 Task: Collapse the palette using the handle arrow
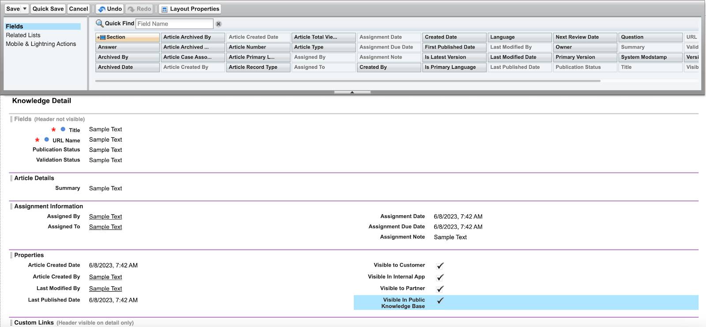tap(352, 92)
